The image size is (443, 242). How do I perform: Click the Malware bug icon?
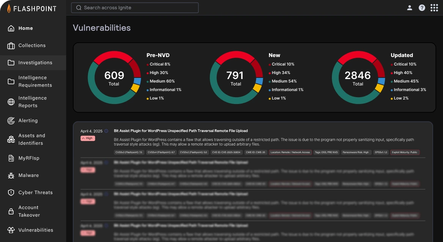point(11,175)
